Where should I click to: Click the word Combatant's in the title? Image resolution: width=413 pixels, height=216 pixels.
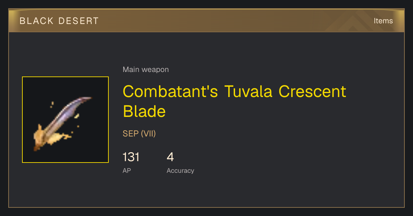(170, 91)
